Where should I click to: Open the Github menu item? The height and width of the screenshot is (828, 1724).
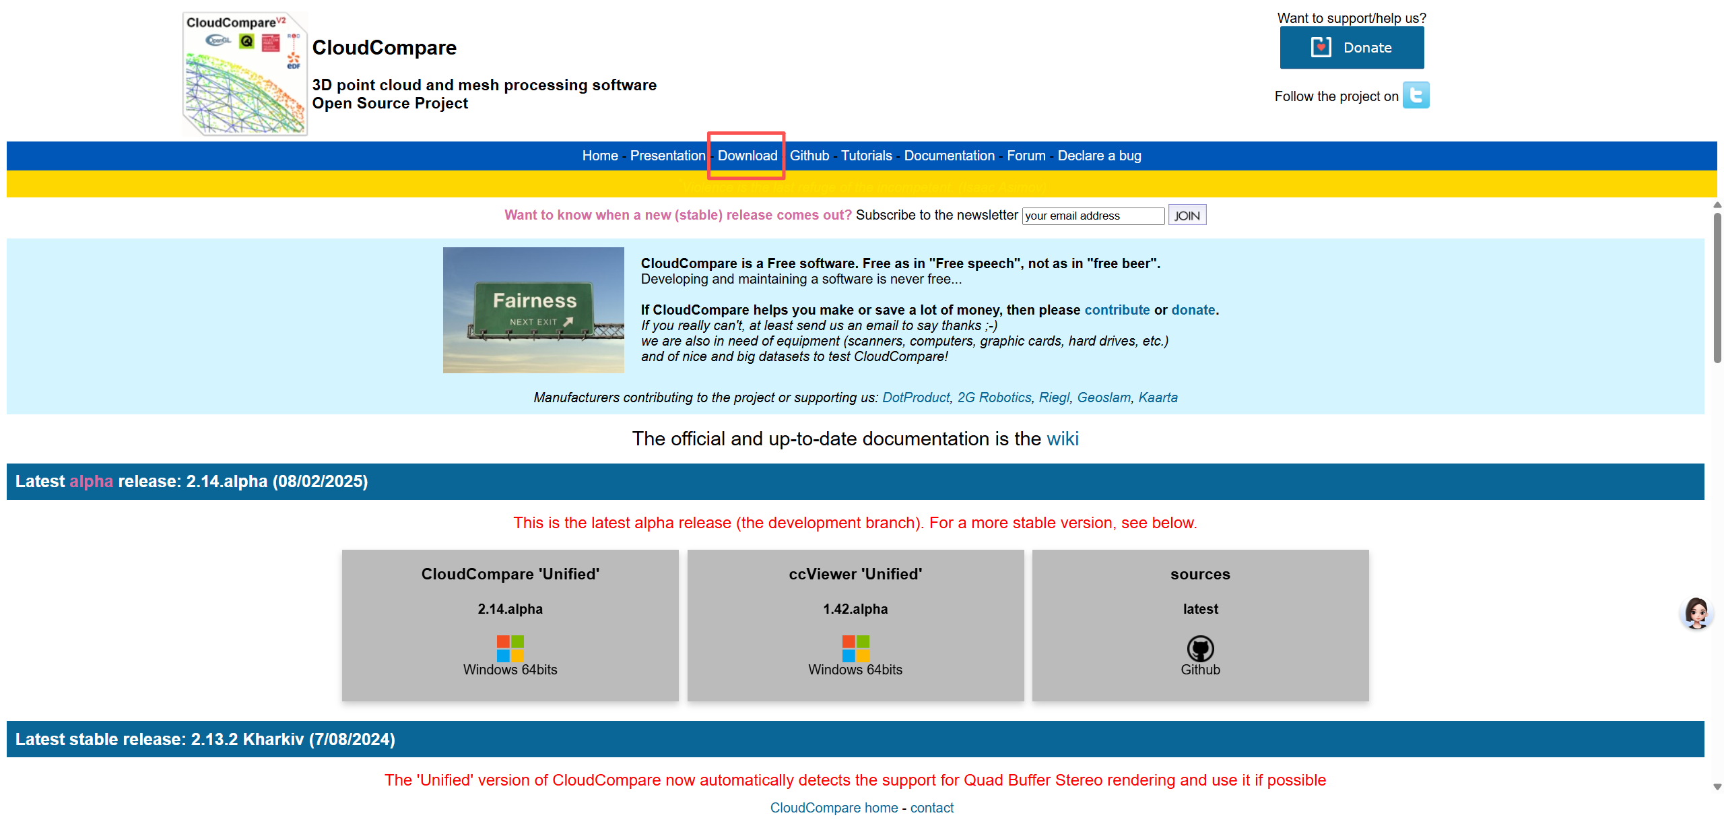point(809,156)
